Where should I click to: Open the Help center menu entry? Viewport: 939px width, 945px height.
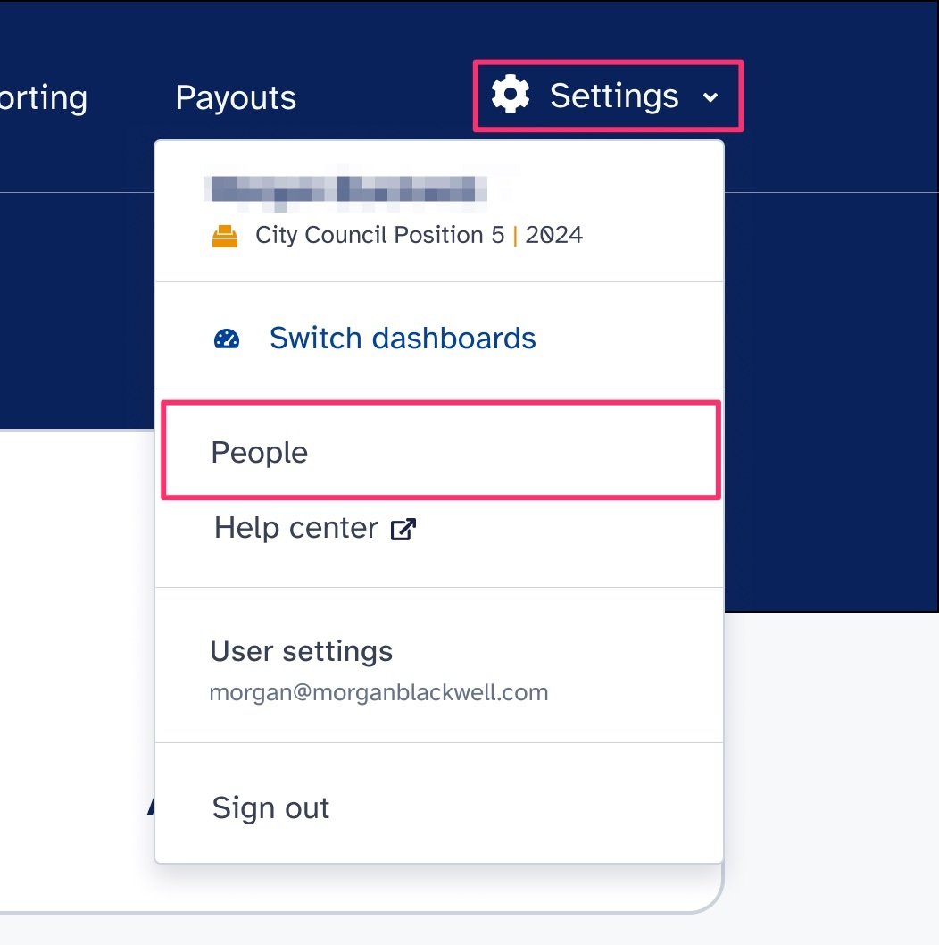[295, 528]
